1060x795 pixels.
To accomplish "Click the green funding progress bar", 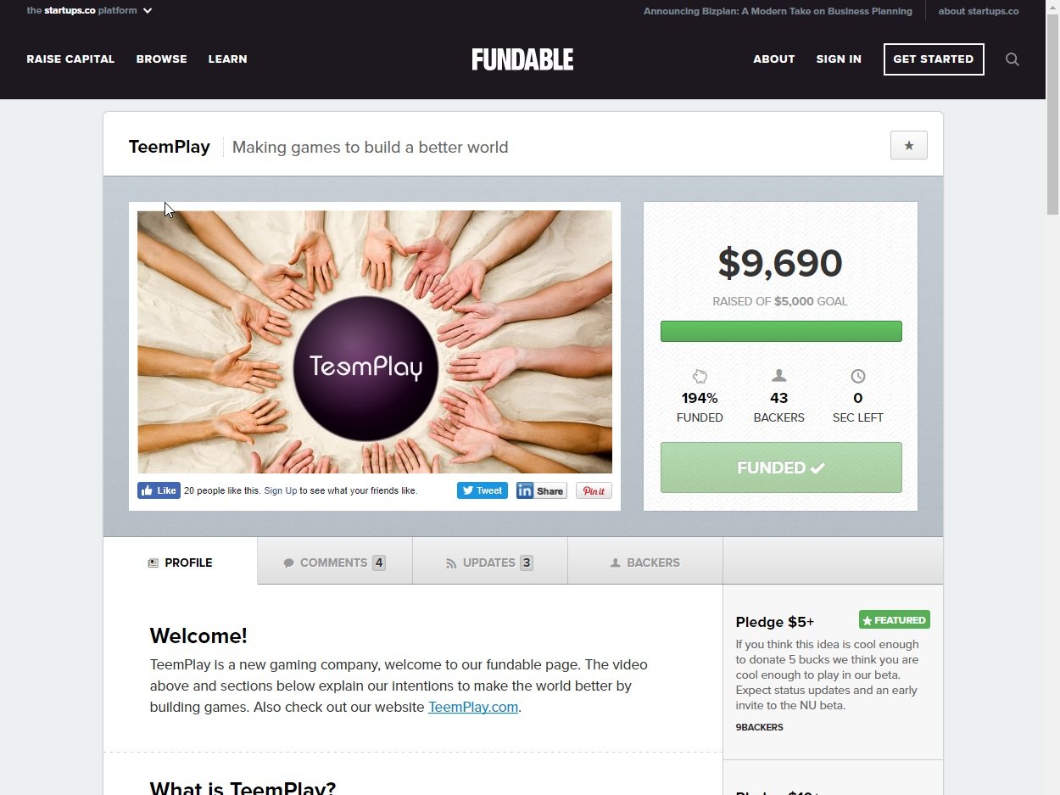I will pos(781,331).
